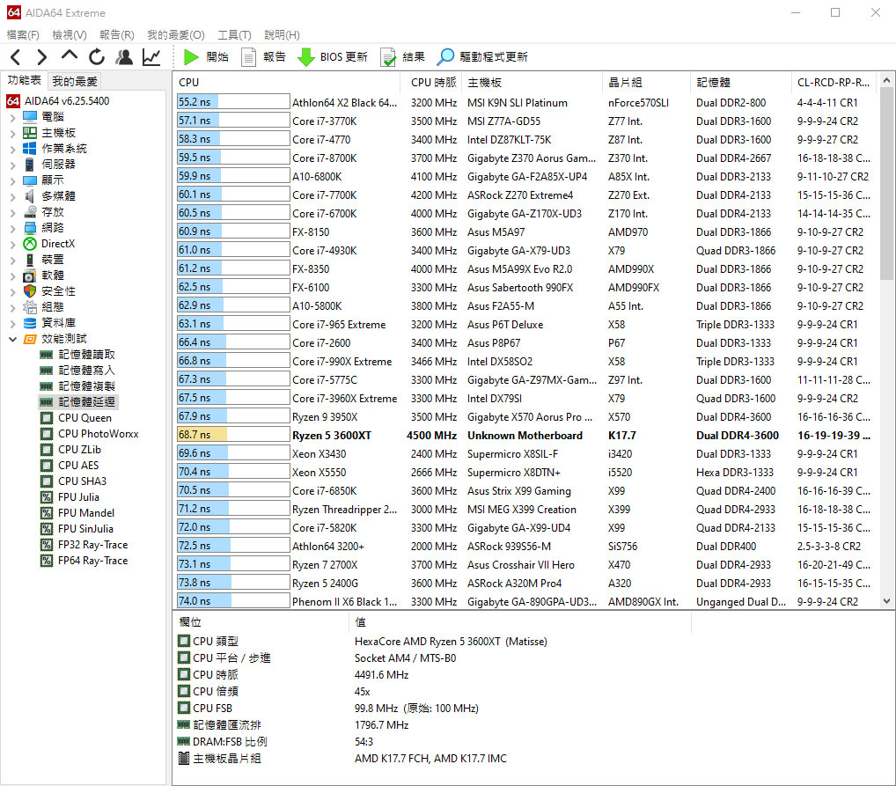Sort by the 晶片組 column header
This screenshot has width=896, height=786.
click(646, 83)
